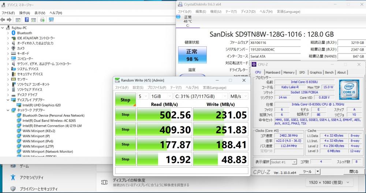
Task: Click the CrystalDiskInfo title bar app icon
Action: tap(180, 4)
